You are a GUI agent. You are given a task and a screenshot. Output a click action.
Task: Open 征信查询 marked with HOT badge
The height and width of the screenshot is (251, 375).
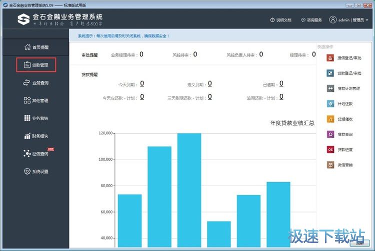coord(36,154)
